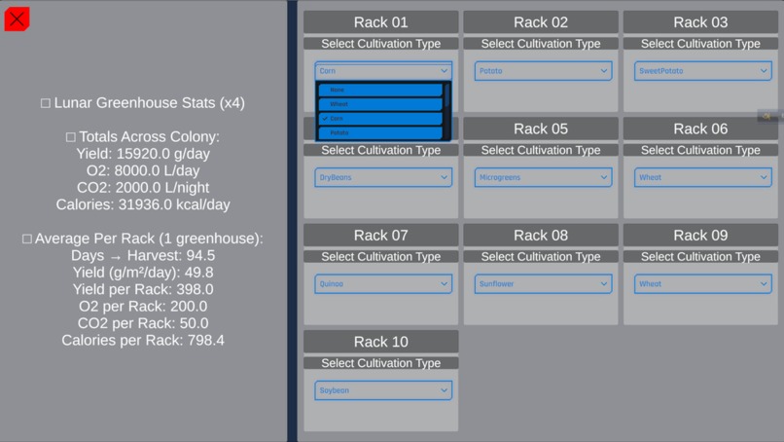The width and height of the screenshot is (784, 442).
Task: Open Rack 09 Wheat cultivation dropdown
Action: click(702, 284)
